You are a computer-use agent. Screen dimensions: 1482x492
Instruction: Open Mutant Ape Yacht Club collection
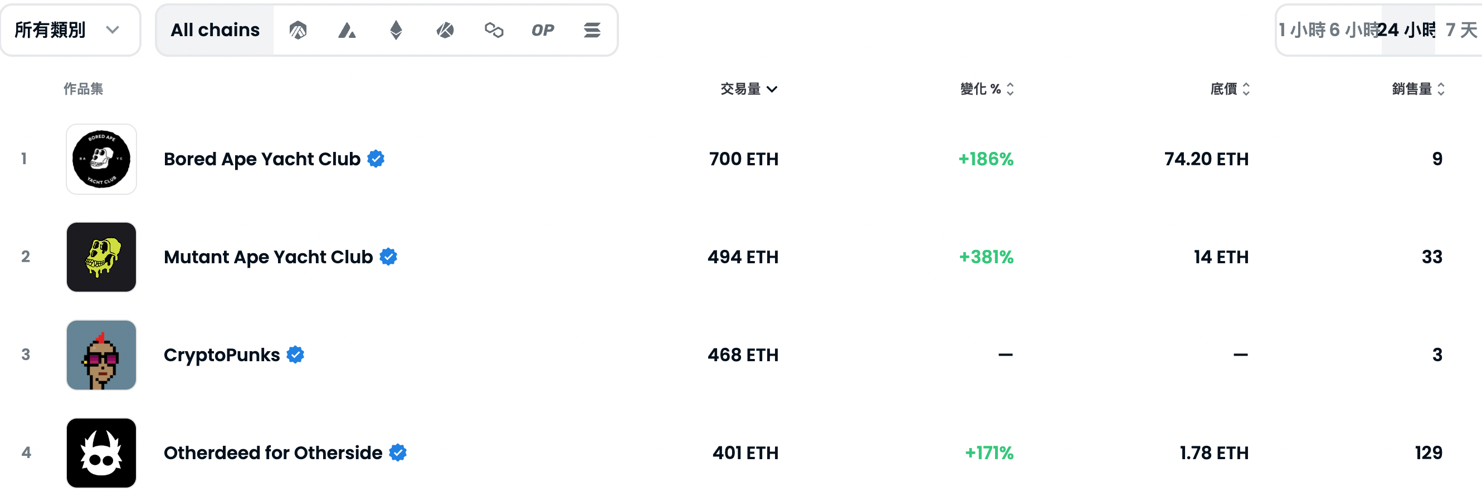point(268,257)
